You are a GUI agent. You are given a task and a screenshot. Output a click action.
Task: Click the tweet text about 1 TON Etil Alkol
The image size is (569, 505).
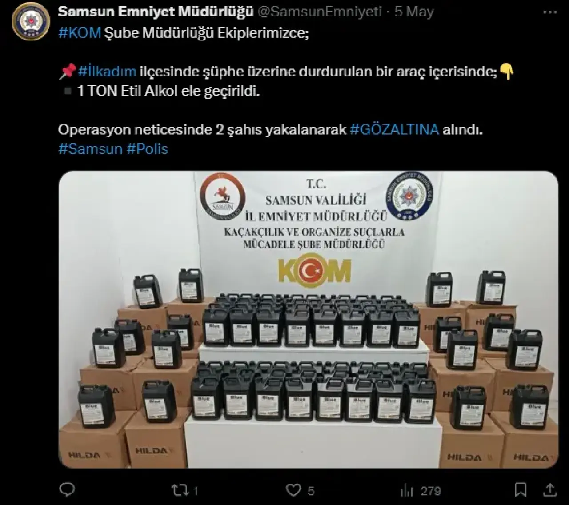[x=168, y=91]
